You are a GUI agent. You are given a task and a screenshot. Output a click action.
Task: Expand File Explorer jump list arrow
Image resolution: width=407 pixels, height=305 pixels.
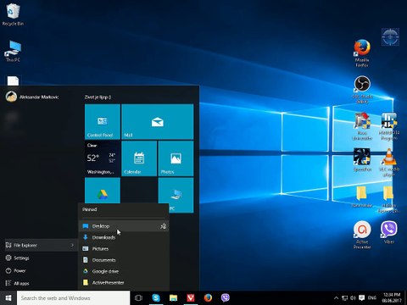pyautogui.click(x=72, y=245)
